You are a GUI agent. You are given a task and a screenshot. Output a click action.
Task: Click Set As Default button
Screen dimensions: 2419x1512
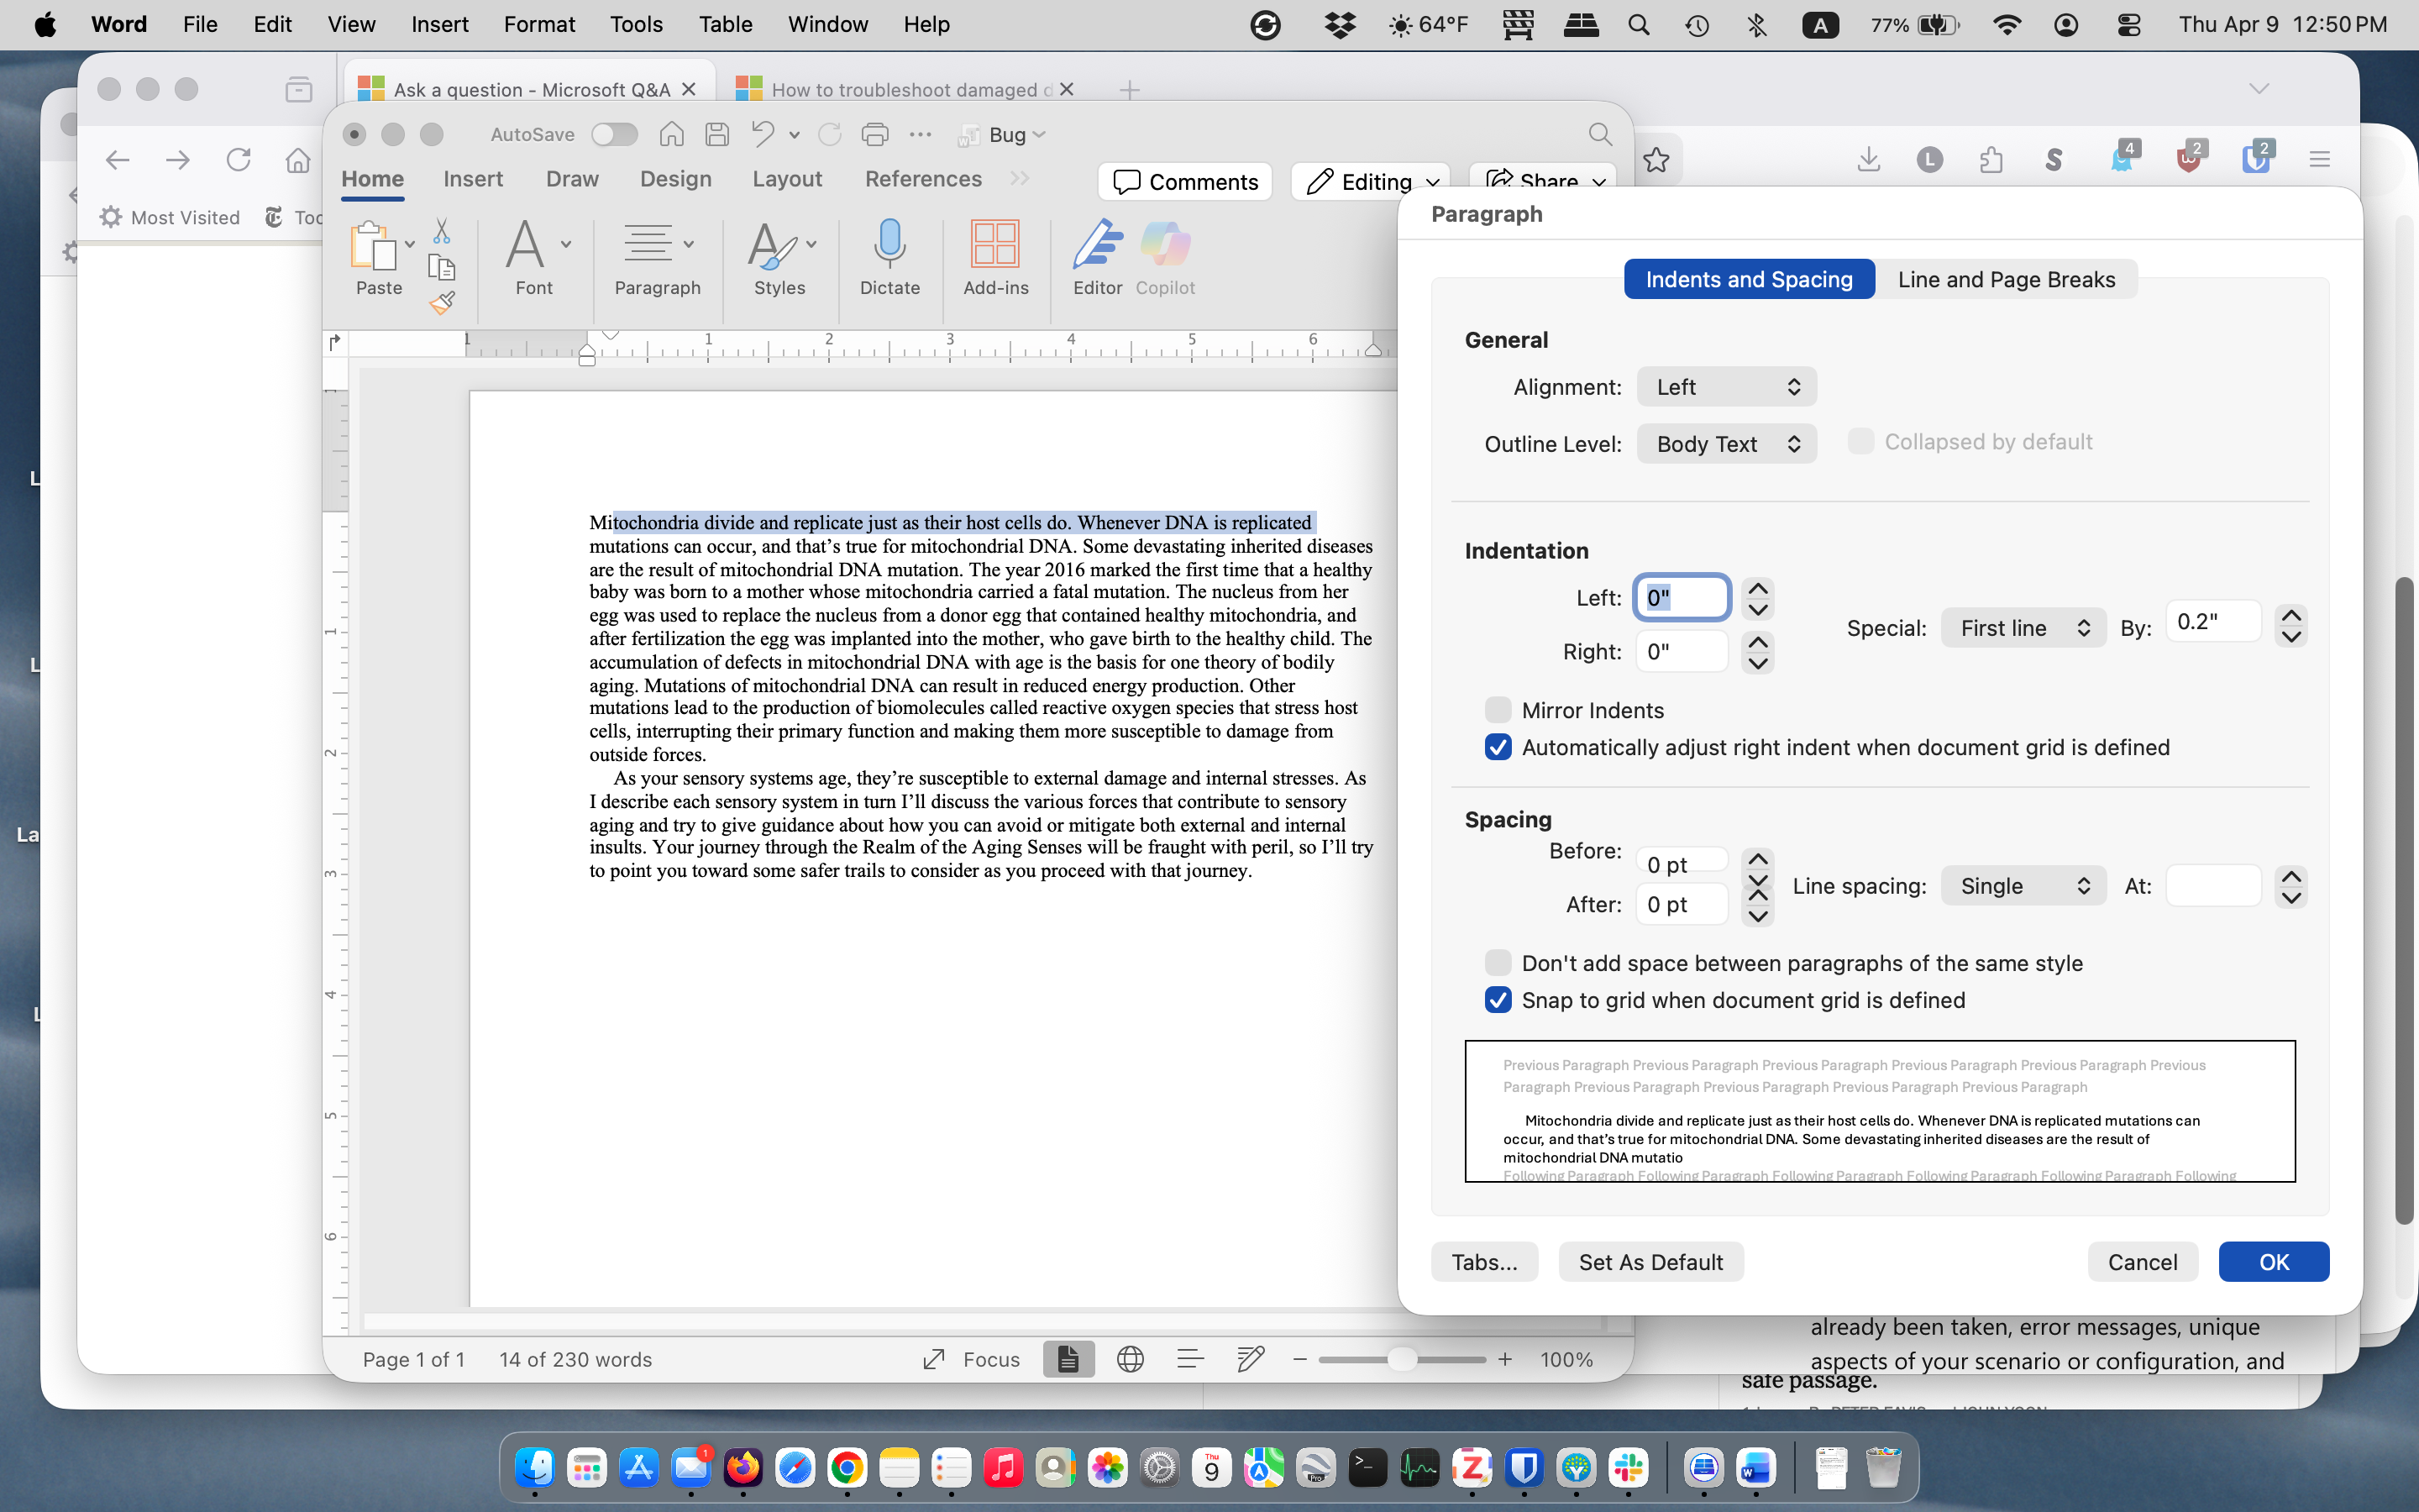click(x=1650, y=1262)
